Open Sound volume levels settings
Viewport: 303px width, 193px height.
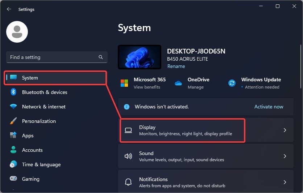(x=206, y=156)
